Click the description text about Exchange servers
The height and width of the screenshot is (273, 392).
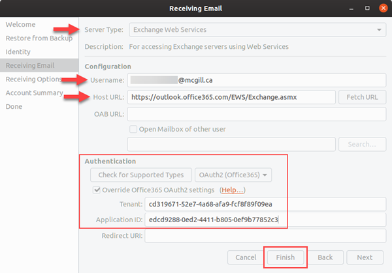[x=209, y=47]
